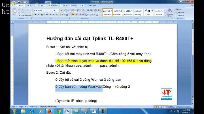Apply Heading 2 style
204x114 pixels.
point(138,12)
